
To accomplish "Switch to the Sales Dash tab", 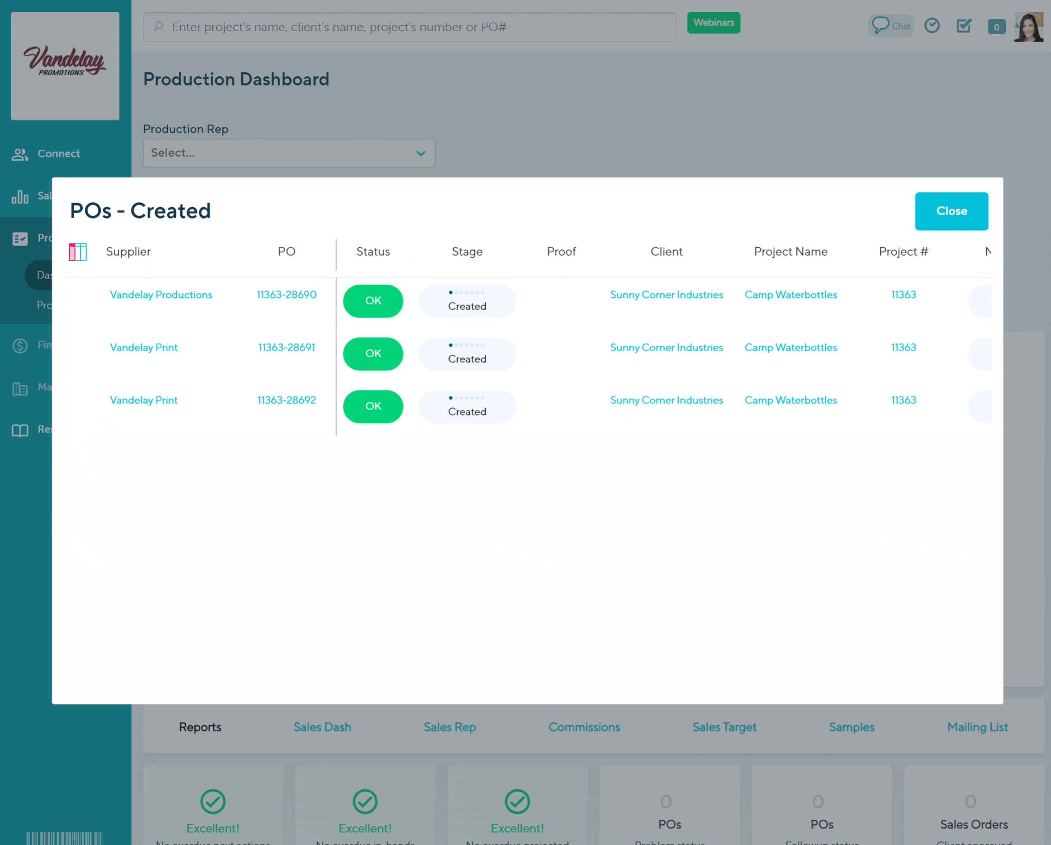I will click(322, 727).
